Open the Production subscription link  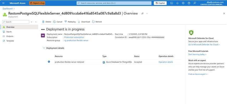pyautogui.click(x=74, y=37)
